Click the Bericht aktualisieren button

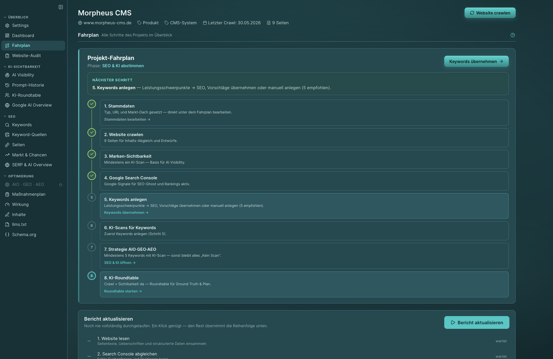point(477,323)
